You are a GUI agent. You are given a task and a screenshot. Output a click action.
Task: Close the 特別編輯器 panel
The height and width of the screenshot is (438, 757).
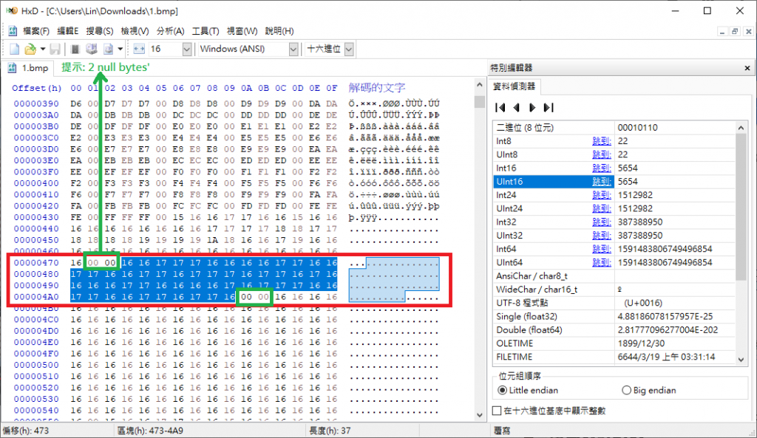coord(747,68)
